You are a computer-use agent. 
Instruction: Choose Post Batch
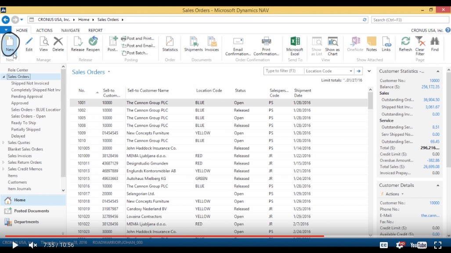coord(135,53)
